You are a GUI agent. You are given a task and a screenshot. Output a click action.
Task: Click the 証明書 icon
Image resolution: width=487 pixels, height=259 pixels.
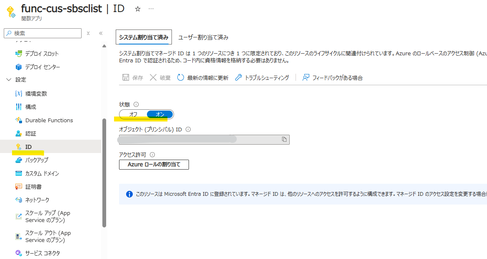click(19, 187)
